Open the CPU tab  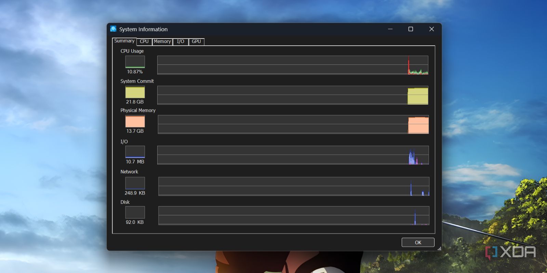pyautogui.click(x=144, y=42)
